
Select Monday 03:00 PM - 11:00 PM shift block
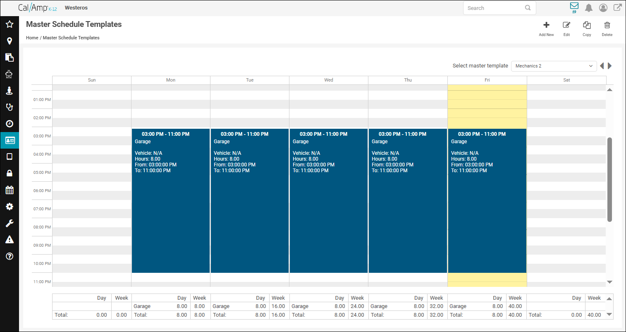[x=171, y=201]
